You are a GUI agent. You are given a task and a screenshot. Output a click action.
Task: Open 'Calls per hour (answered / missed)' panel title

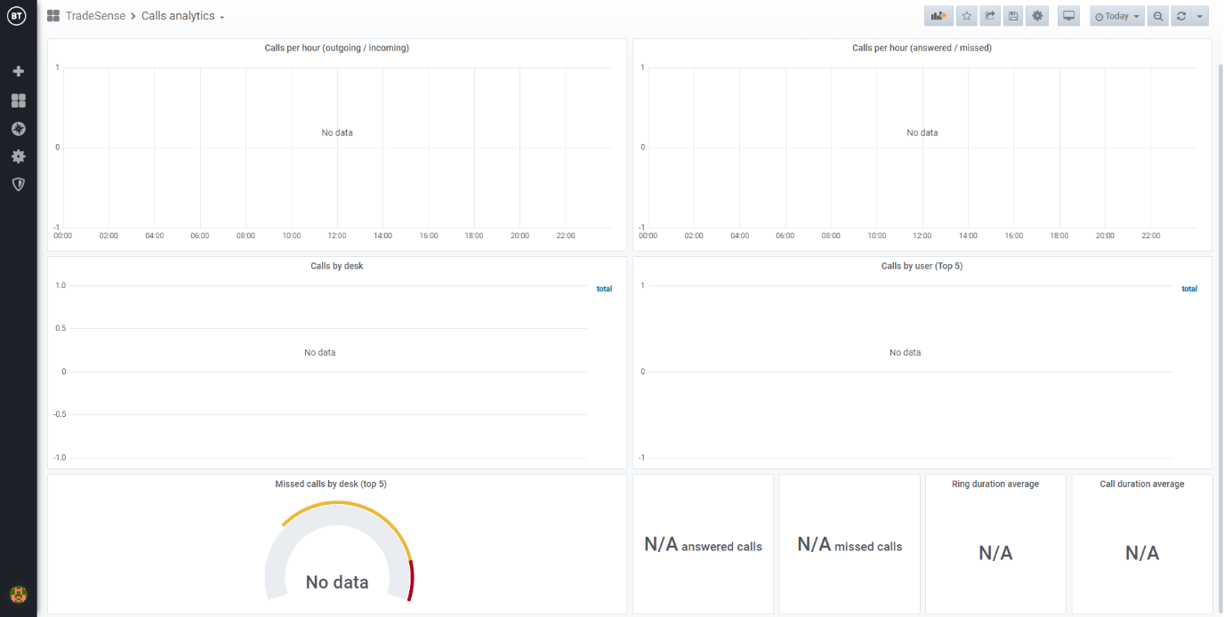[x=922, y=48]
